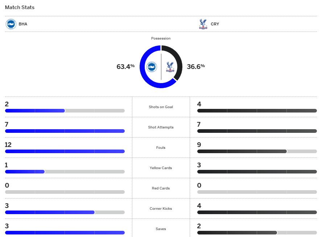Image resolution: width=322 pixels, height=237 pixels.
Task: Click the 36.6% possession value
Action: [x=196, y=66]
